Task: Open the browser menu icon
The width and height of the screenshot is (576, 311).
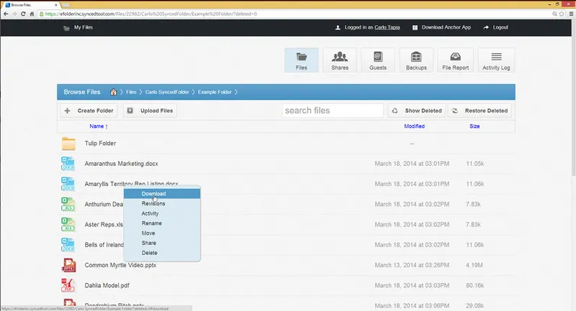Action: 571,14
